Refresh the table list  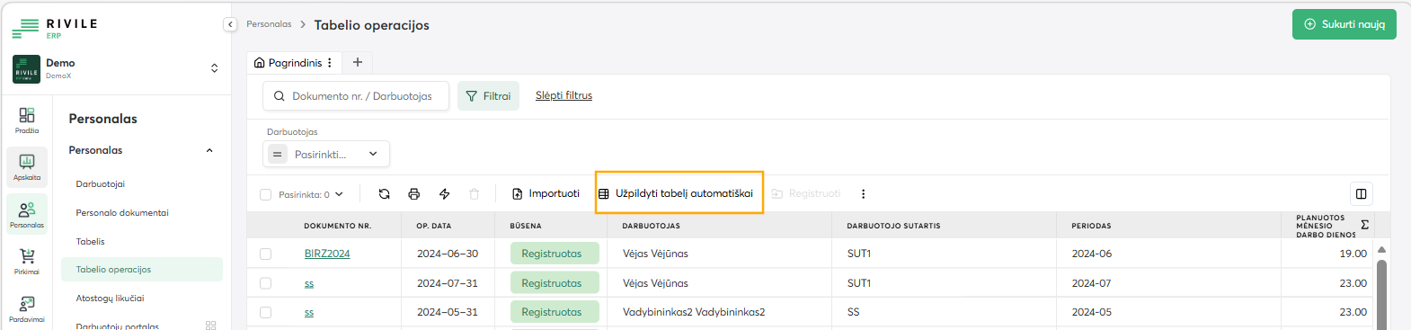[384, 193]
